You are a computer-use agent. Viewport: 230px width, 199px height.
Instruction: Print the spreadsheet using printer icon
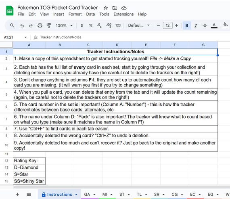click(x=40, y=25)
